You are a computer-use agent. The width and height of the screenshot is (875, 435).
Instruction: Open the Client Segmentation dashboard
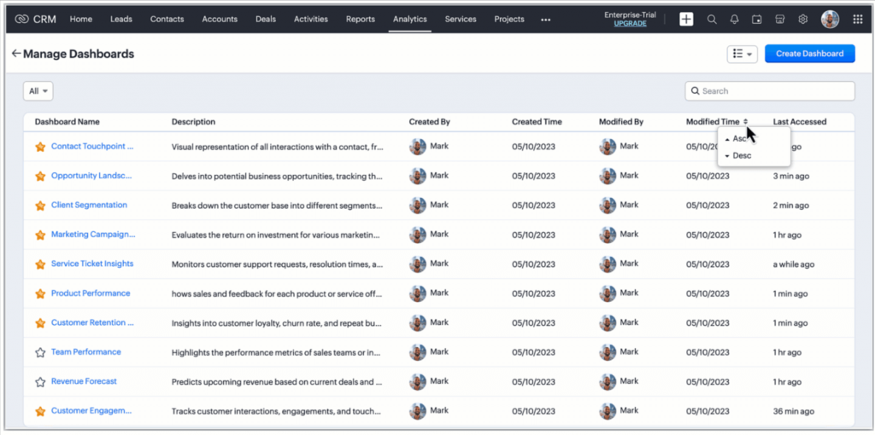[x=89, y=205]
